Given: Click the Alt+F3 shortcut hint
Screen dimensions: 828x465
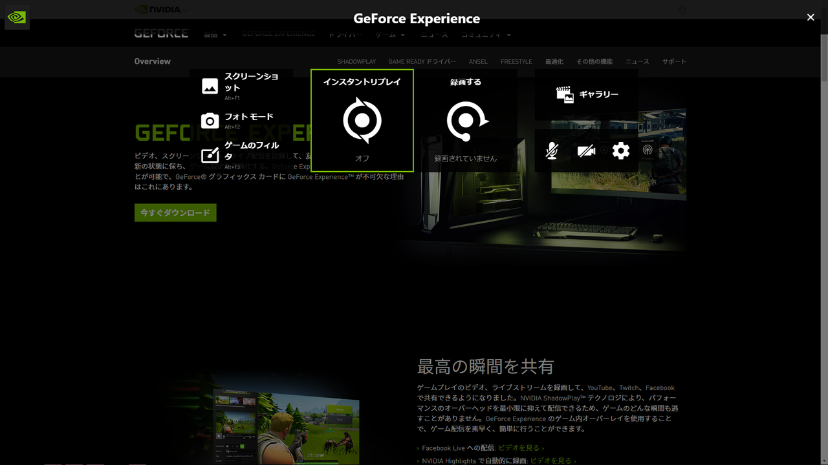Looking at the screenshot, I should coord(232,167).
